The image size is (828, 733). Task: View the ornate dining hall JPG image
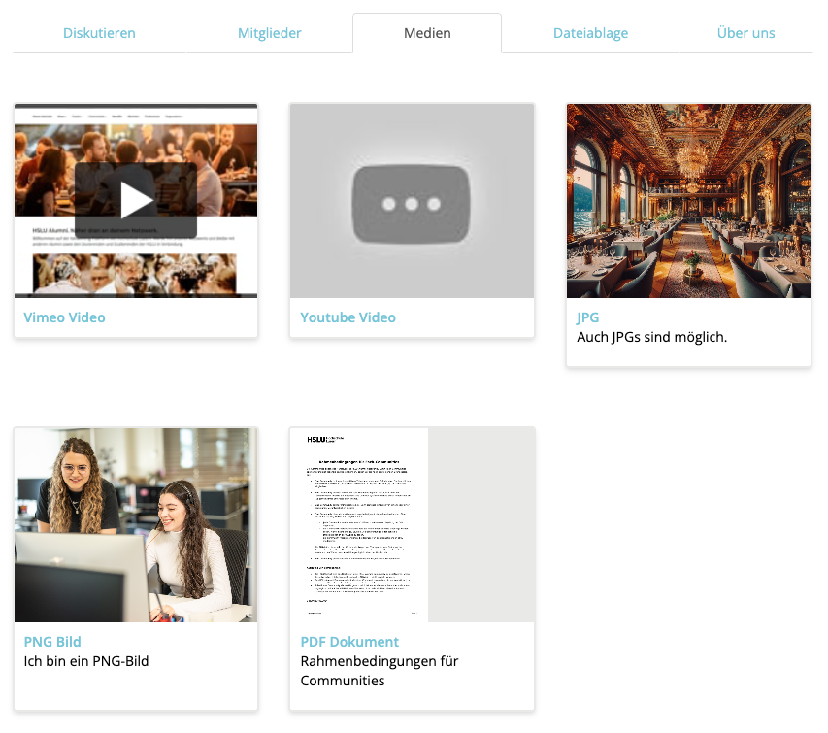point(688,200)
